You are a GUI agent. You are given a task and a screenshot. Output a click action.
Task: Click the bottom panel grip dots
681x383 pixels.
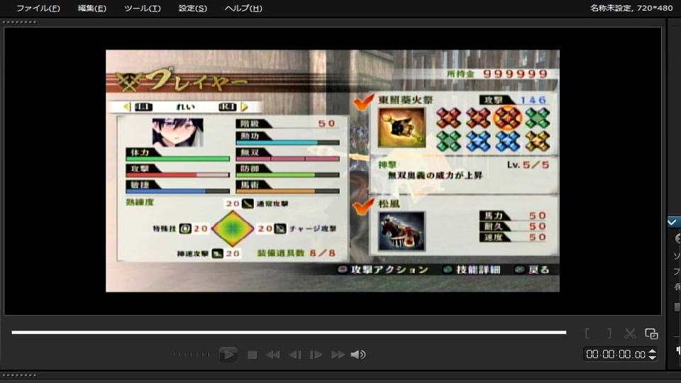(20, 375)
